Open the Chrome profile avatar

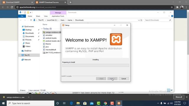tap(182, 7)
